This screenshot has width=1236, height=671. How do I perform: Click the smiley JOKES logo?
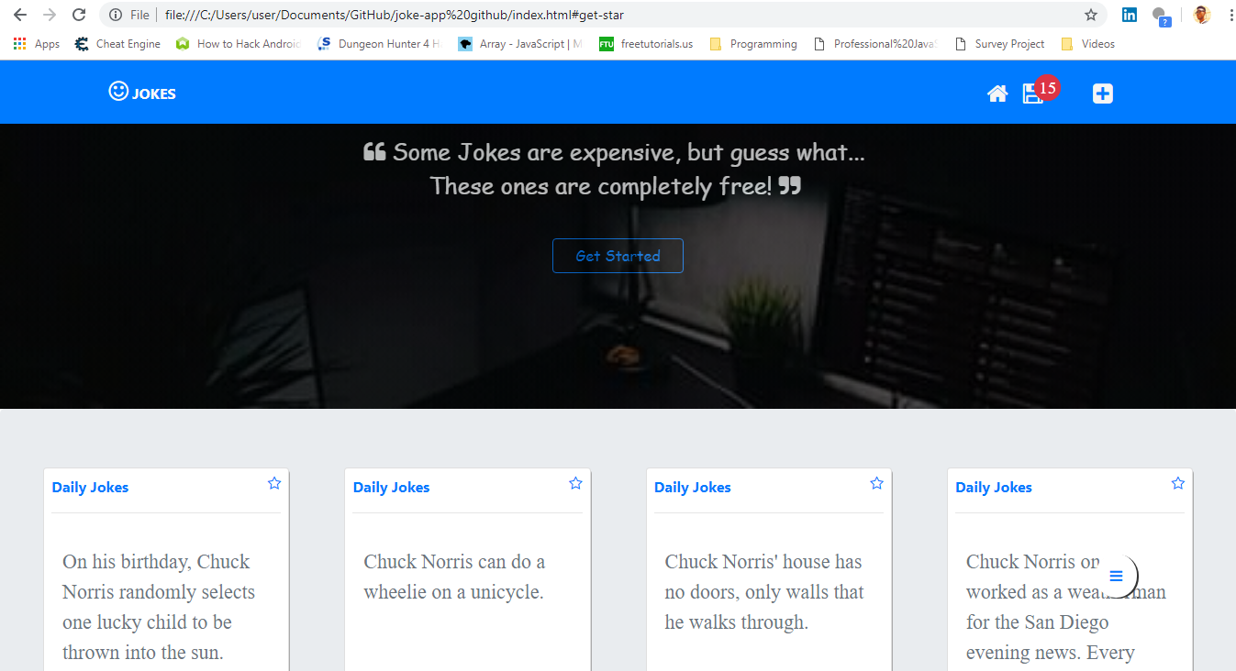click(142, 93)
